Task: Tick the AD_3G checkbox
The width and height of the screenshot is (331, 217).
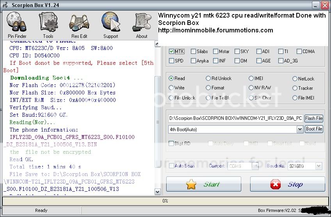Action: click(281, 61)
